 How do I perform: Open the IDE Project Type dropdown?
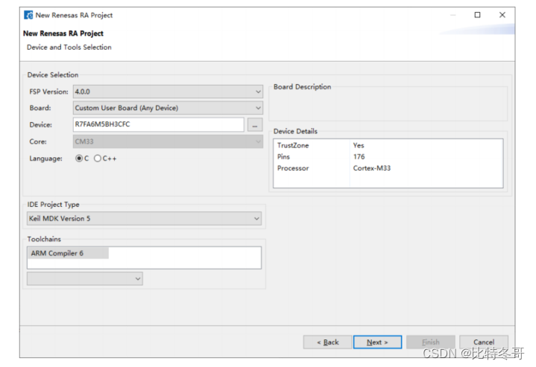[x=145, y=219]
